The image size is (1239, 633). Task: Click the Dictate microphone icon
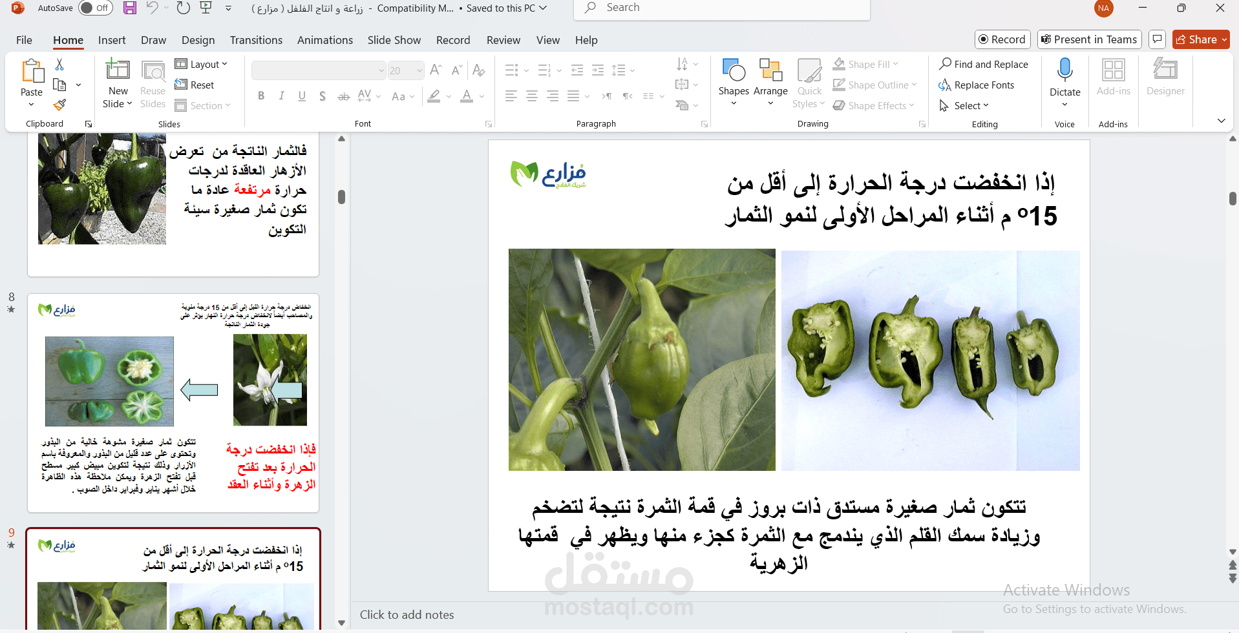1065,70
